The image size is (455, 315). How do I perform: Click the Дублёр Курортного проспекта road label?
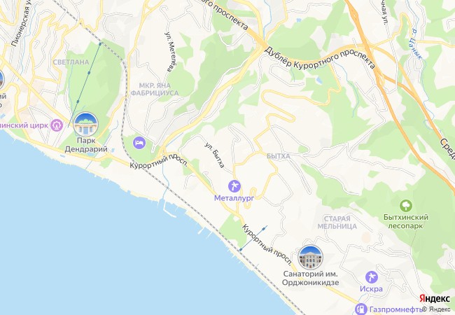321,57
